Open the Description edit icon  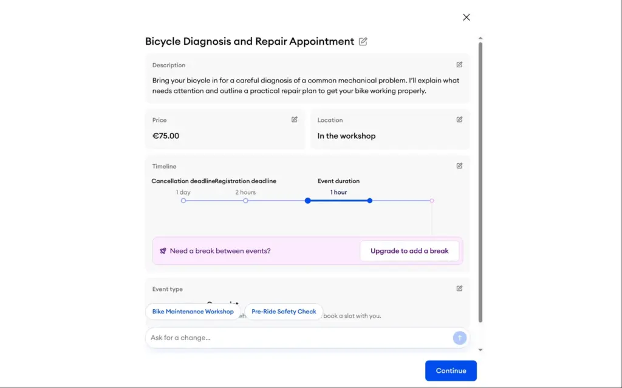(459, 64)
